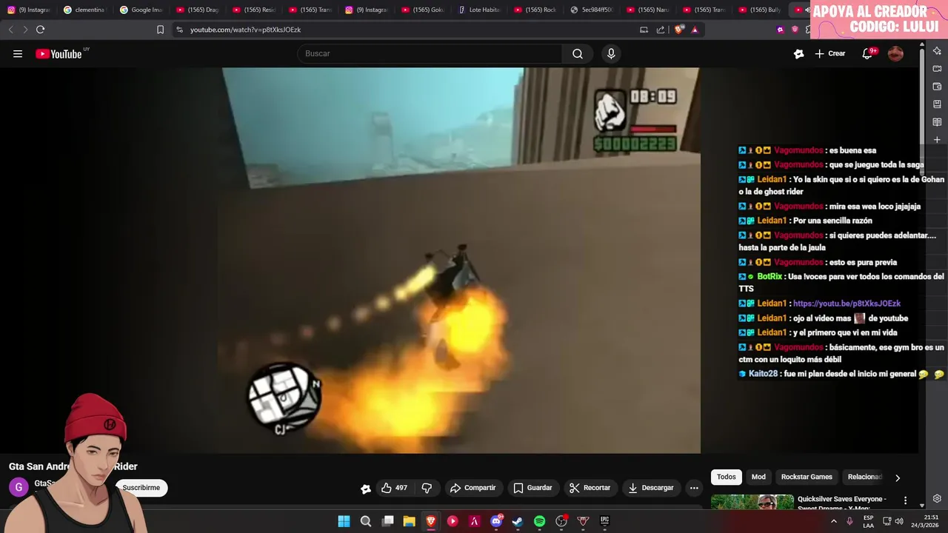
Task: Open the picture-in-picture icon in the address bar
Action: click(644, 30)
